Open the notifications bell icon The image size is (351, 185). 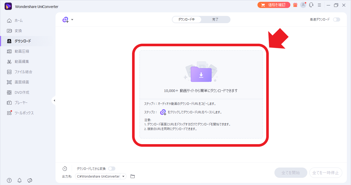(x=20, y=180)
